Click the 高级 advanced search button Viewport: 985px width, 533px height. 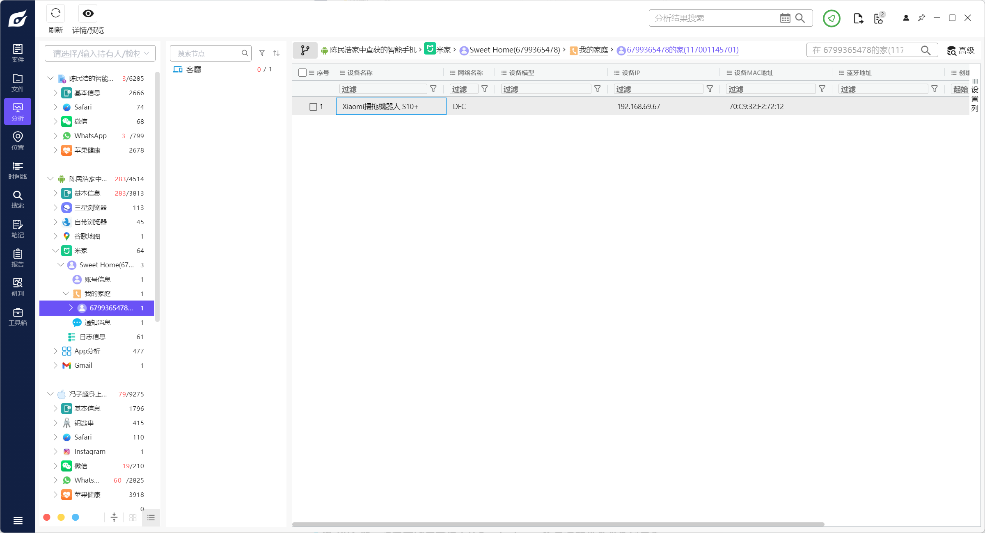coord(960,50)
